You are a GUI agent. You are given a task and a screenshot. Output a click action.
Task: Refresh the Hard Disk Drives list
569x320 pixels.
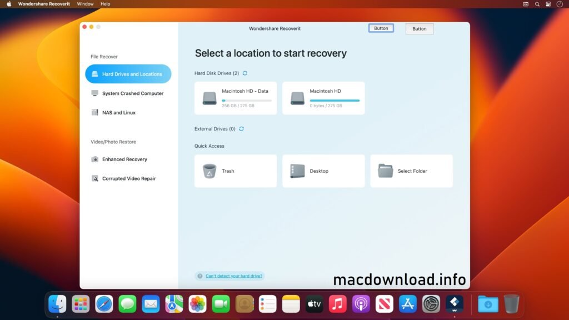tap(244, 73)
